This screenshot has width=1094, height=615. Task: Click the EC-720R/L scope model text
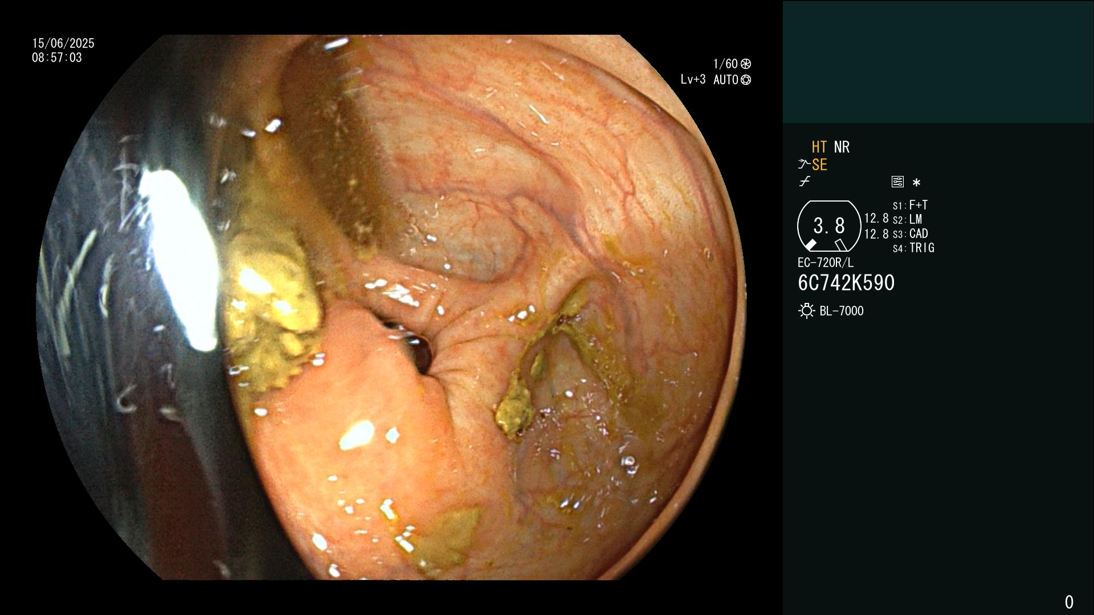pyautogui.click(x=826, y=263)
